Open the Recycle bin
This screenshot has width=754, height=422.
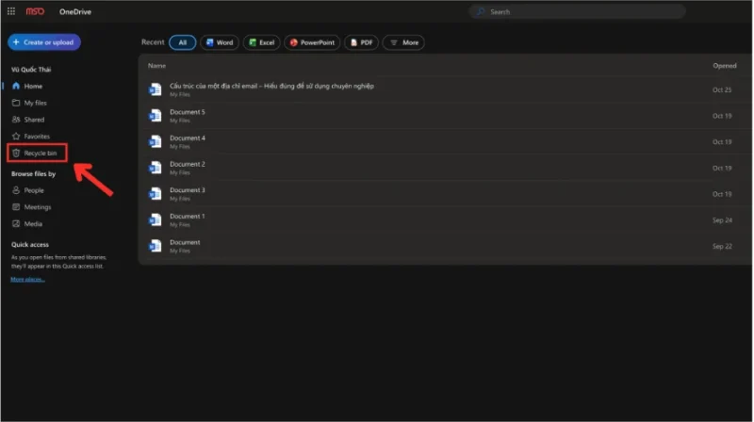39,153
